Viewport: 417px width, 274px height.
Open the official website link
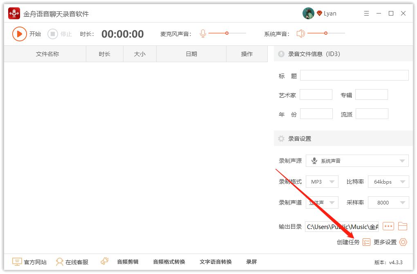(x=29, y=262)
